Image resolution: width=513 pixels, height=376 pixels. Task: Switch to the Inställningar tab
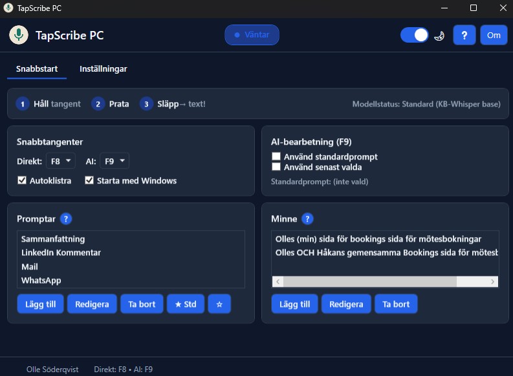103,68
